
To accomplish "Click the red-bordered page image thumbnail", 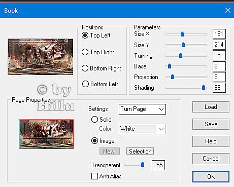I will point(47,134).
